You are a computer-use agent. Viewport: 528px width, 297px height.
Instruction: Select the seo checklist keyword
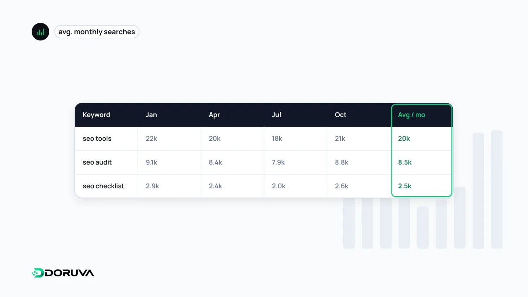(103, 186)
